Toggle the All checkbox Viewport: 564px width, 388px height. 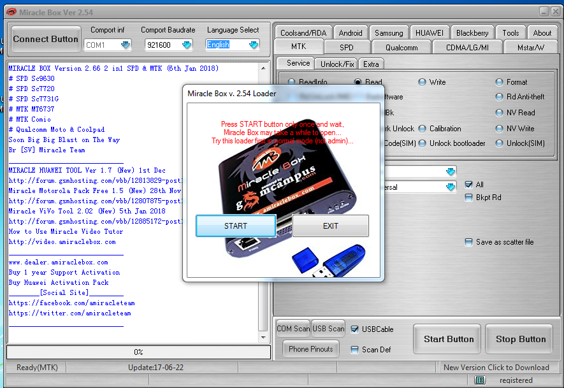click(468, 185)
